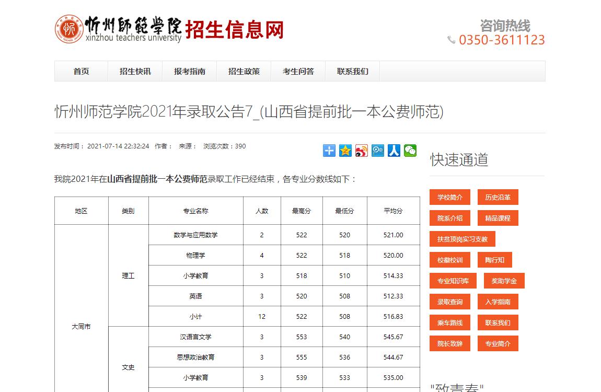Image resolution: width=601 pixels, height=392 pixels.
Task: Open 录取查询 from the quick links
Action: (450, 302)
